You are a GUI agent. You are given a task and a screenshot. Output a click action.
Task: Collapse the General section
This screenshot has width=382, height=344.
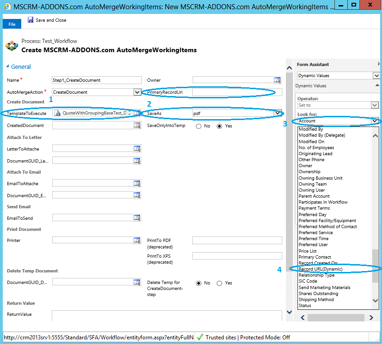tap(7, 66)
